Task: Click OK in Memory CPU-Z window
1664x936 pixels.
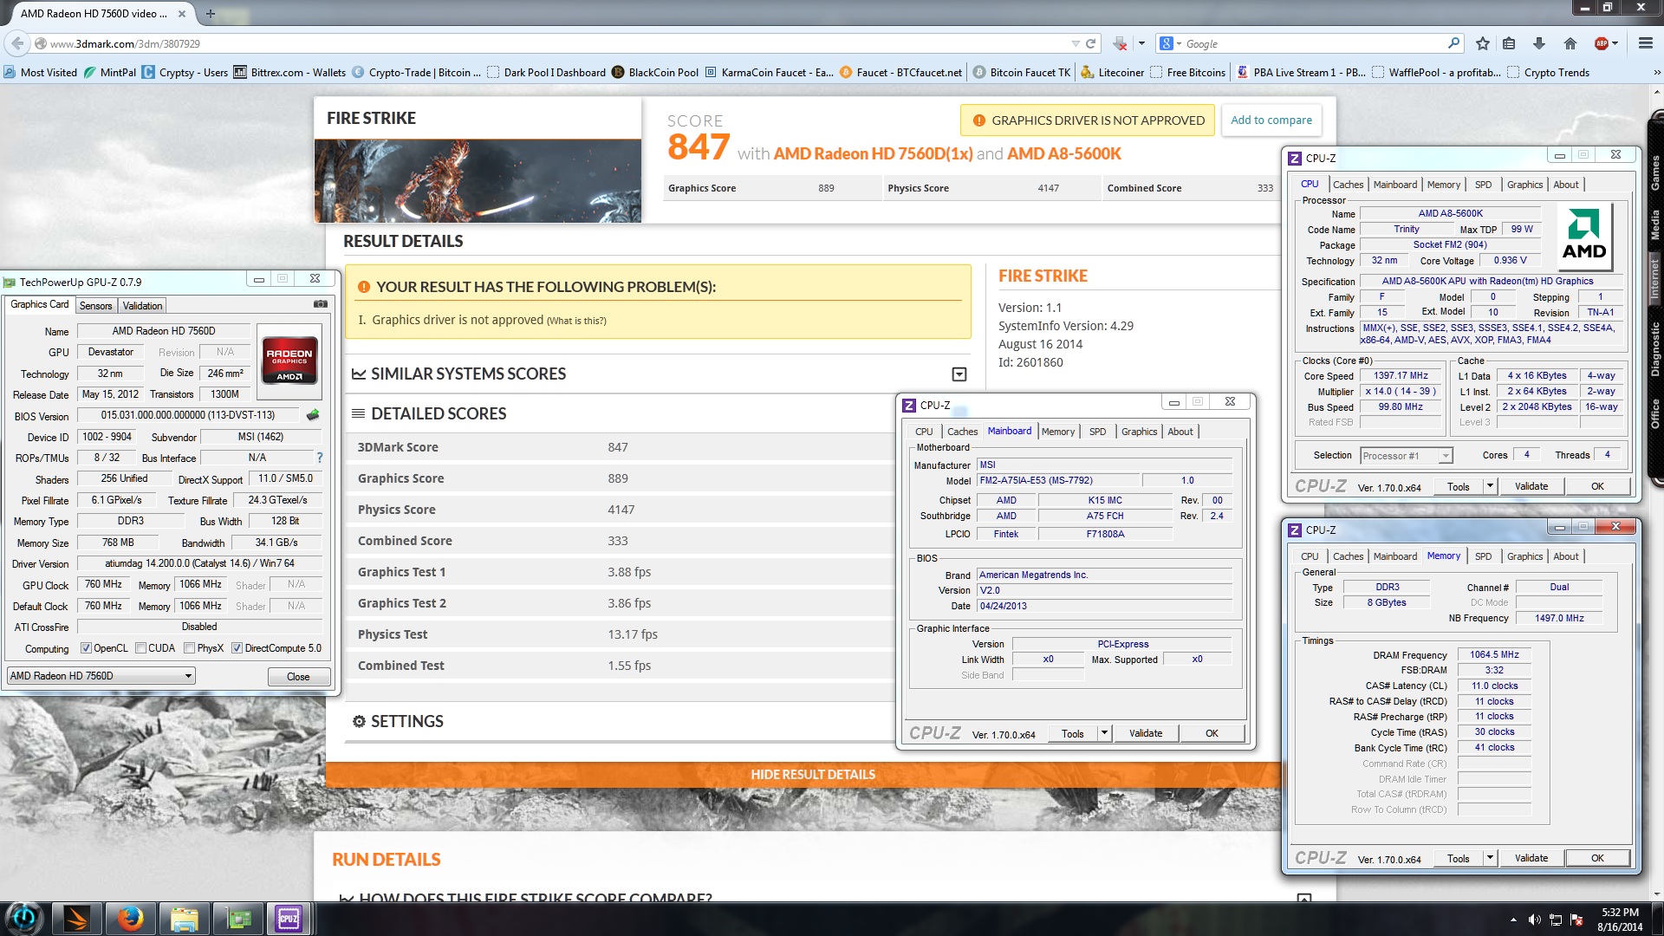Action: [1596, 858]
